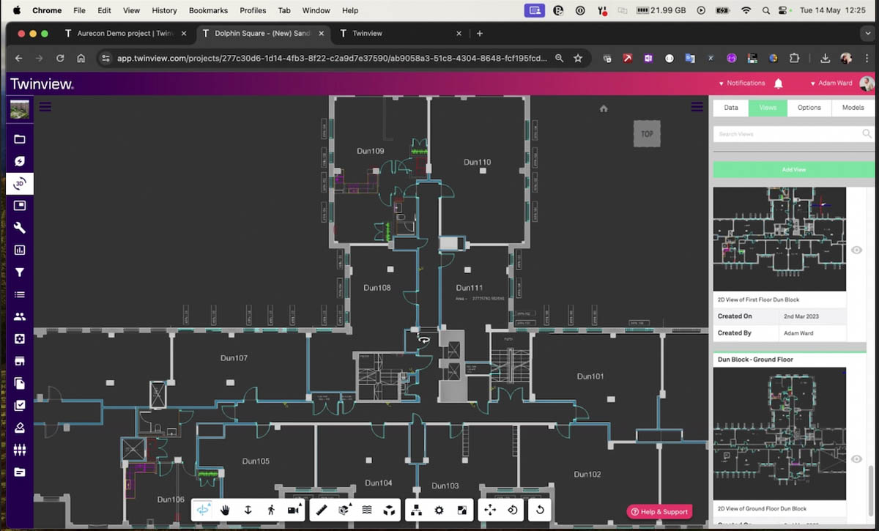The width and height of the screenshot is (879, 531).
Task: Click the Dun107 room label
Action: click(234, 358)
